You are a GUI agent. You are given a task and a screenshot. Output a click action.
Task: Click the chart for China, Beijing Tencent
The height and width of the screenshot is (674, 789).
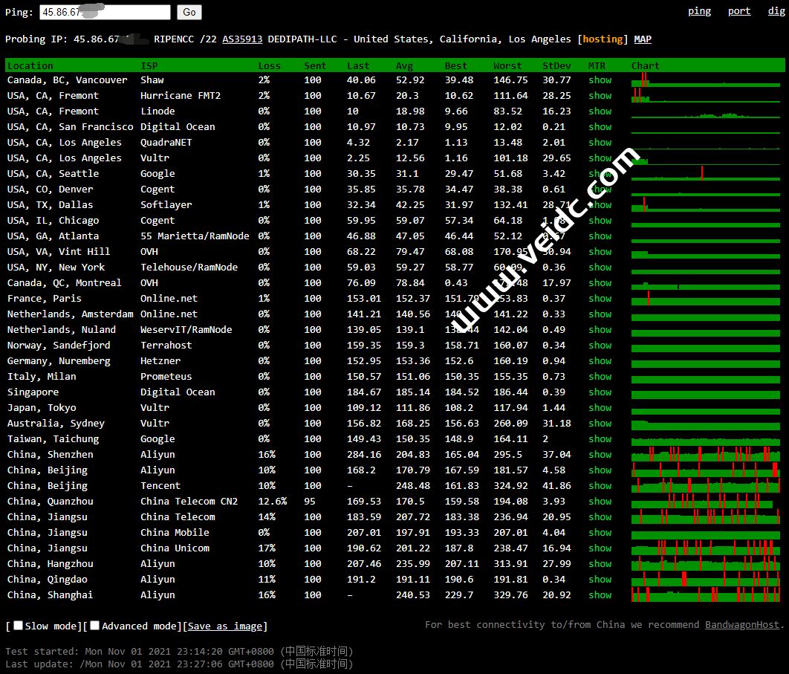[x=706, y=485]
